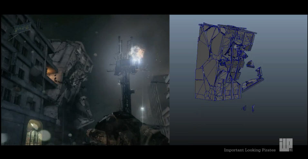Click the ILP VFX logo
The width and height of the screenshot is (308, 159).
[x=286, y=145]
